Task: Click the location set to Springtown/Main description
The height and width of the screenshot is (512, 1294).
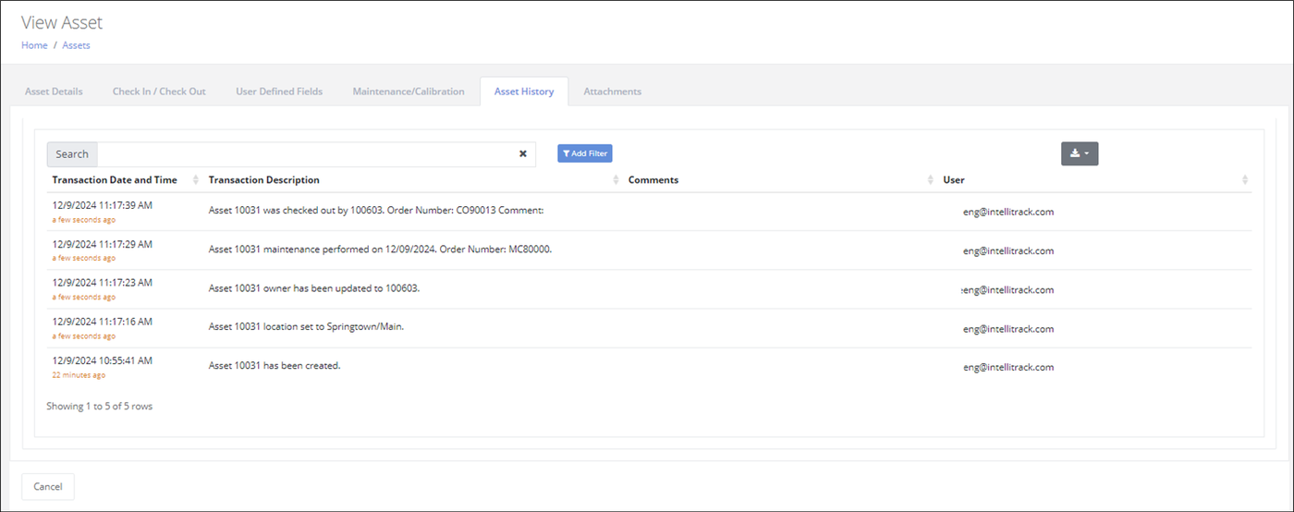Action: pyautogui.click(x=306, y=327)
